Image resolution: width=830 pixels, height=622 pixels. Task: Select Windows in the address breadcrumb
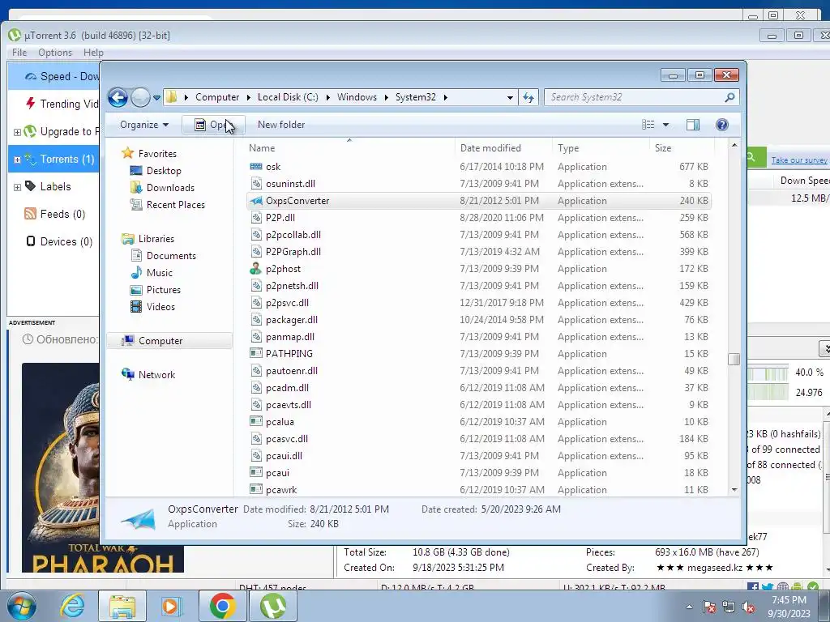pos(357,97)
